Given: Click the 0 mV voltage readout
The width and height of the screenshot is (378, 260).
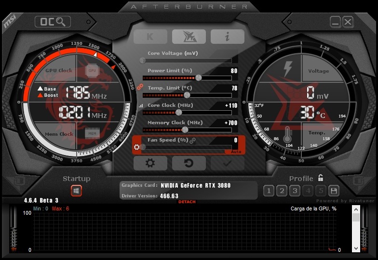Looking at the screenshot, I should (x=317, y=93).
